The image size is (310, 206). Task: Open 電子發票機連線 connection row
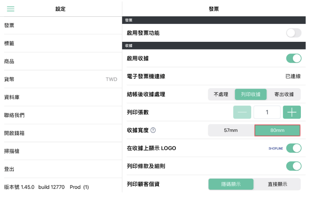(x=214, y=76)
